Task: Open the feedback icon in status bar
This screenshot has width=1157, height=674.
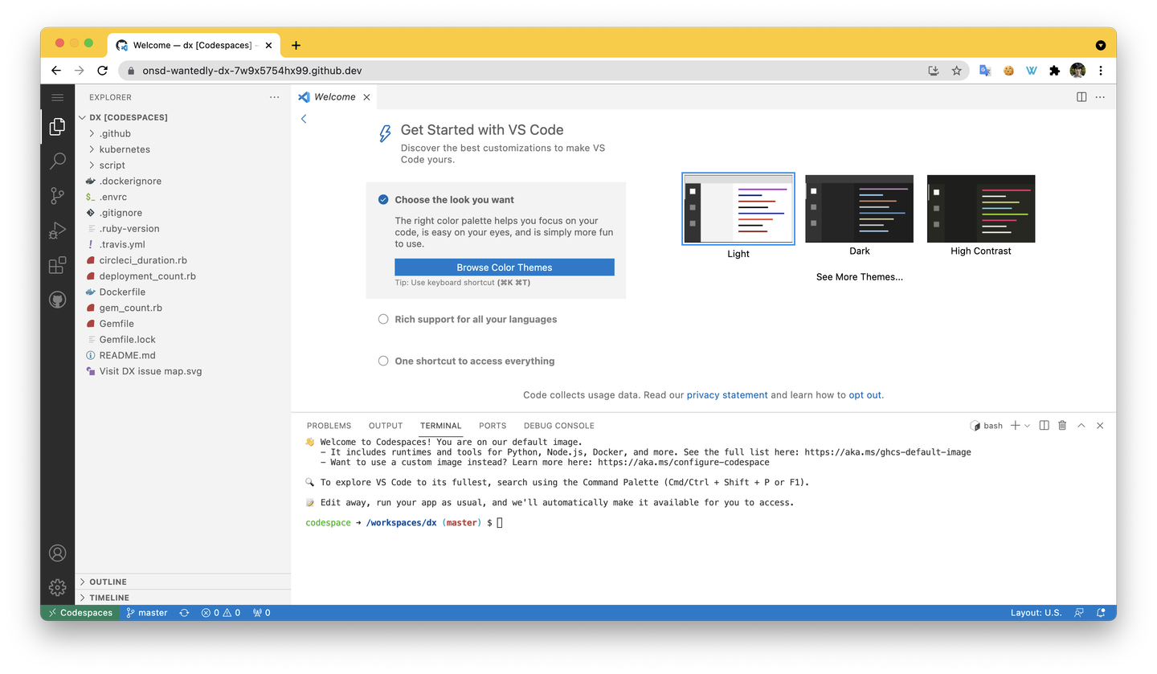Action: click(1079, 613)
